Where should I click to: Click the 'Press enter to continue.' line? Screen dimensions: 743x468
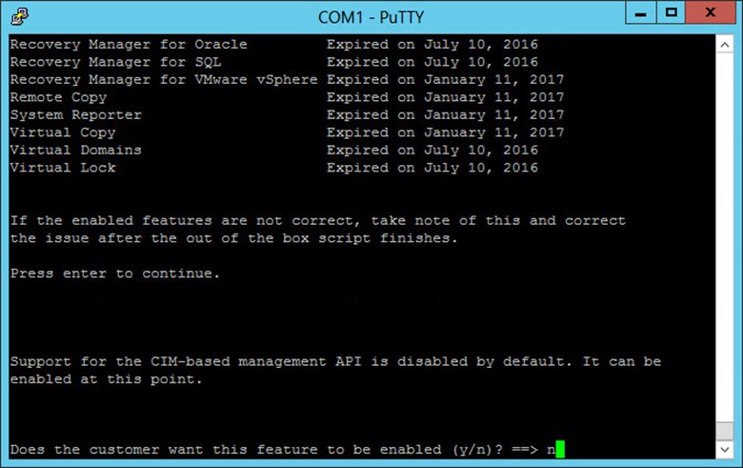pos(115,274)
